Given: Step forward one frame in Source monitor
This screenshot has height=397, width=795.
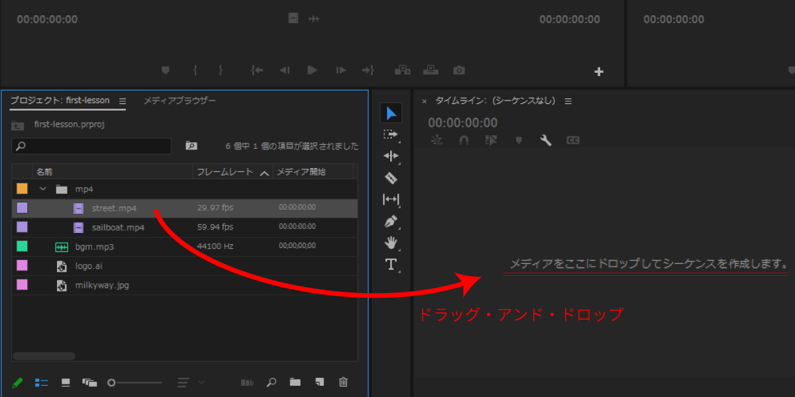Looking at the screenshot, I should [341, 70].
